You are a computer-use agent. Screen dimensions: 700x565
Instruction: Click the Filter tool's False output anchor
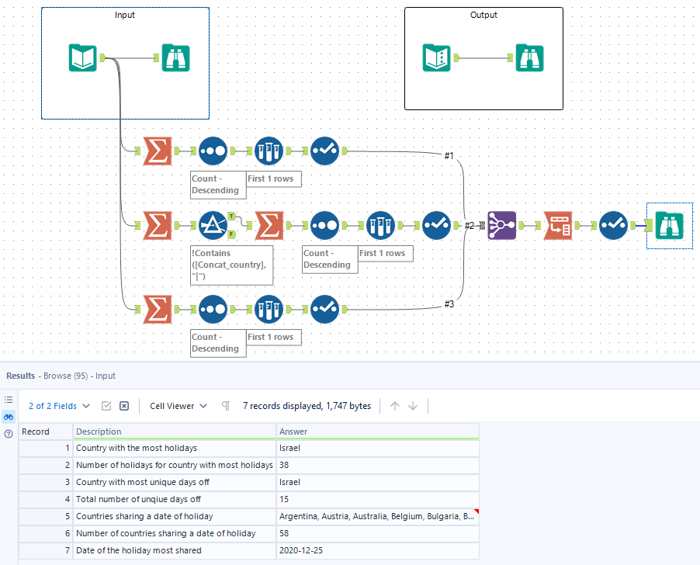pyautogui.click(x=232, y=234)
